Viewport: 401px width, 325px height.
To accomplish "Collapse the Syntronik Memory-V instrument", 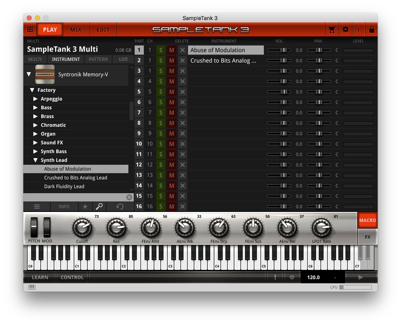I will click(x=29, y=74).
